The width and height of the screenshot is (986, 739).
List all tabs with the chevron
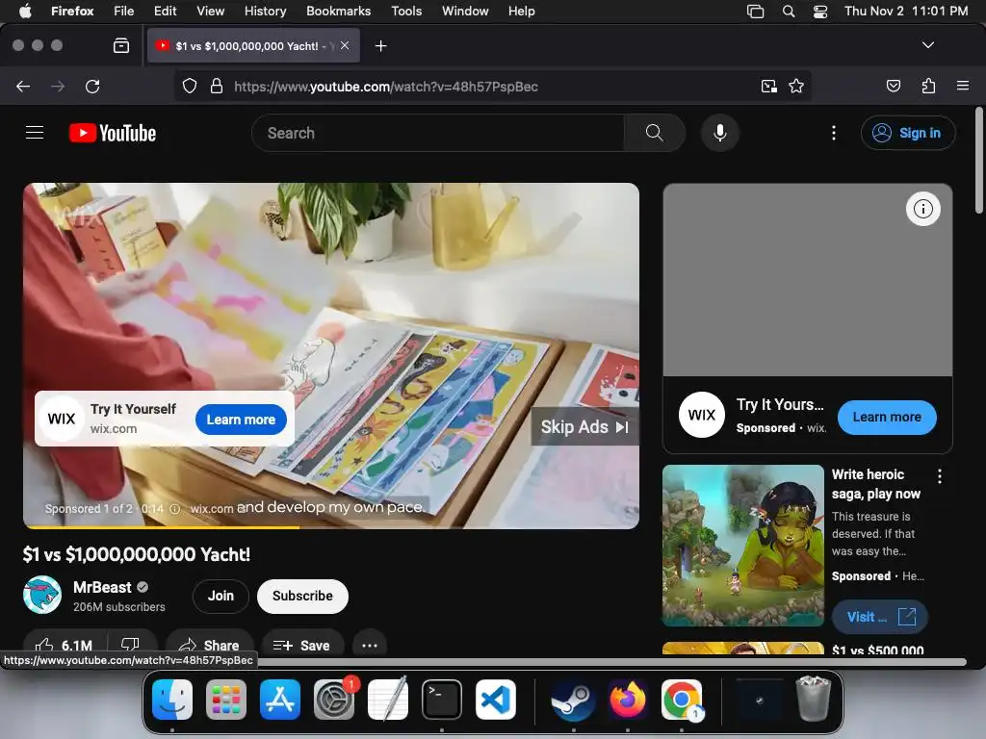click(927, 45)
